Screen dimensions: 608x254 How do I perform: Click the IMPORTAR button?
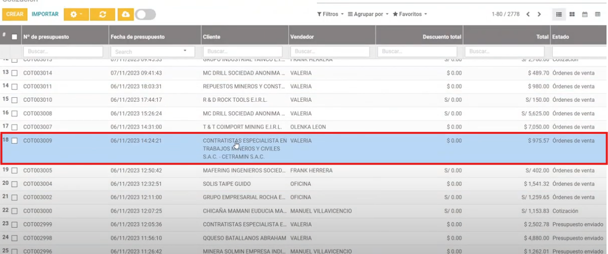pos(45,14)
